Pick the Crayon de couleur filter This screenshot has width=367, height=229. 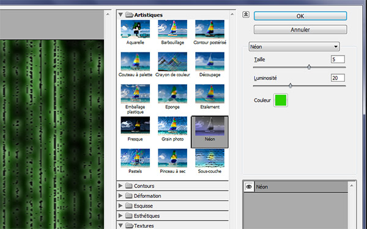pos(172,62)
